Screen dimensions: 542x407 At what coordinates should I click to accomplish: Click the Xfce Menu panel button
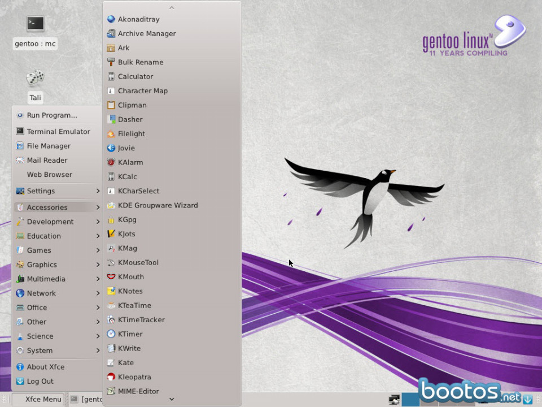pyautogui.click(x=38, y=400)
